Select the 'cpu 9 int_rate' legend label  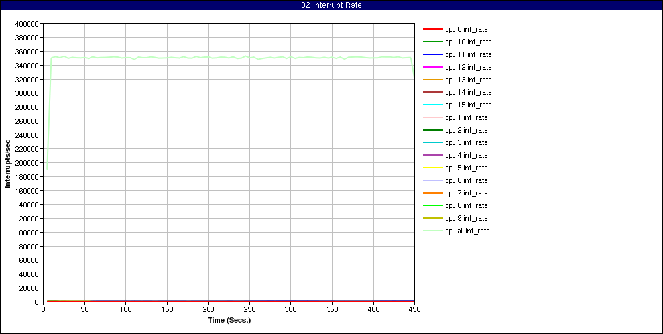[x=466, y=218]
